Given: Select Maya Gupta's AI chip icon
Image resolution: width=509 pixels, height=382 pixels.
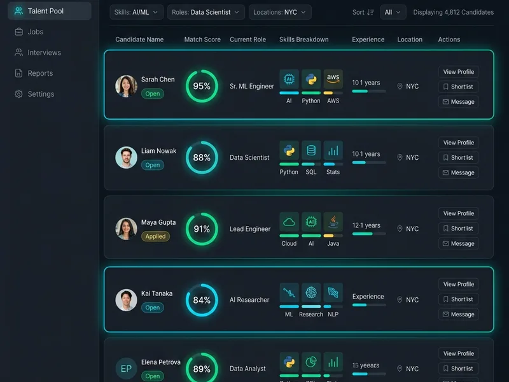Looking at the screenshot, I should click(x=311, y=222).
